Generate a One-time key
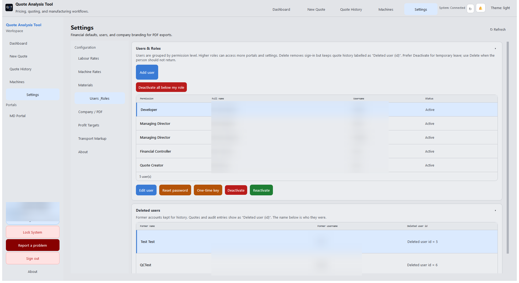 (208, 190)
